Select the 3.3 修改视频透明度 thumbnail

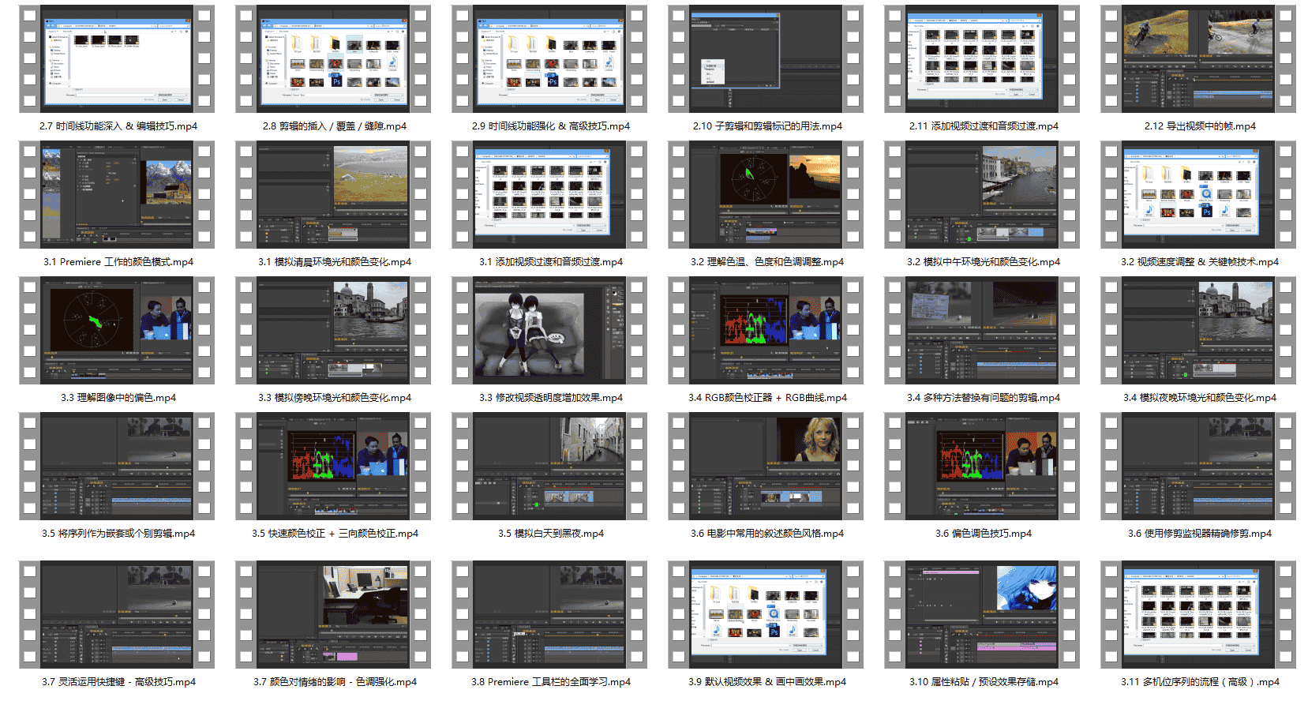[x=549, y=331]
